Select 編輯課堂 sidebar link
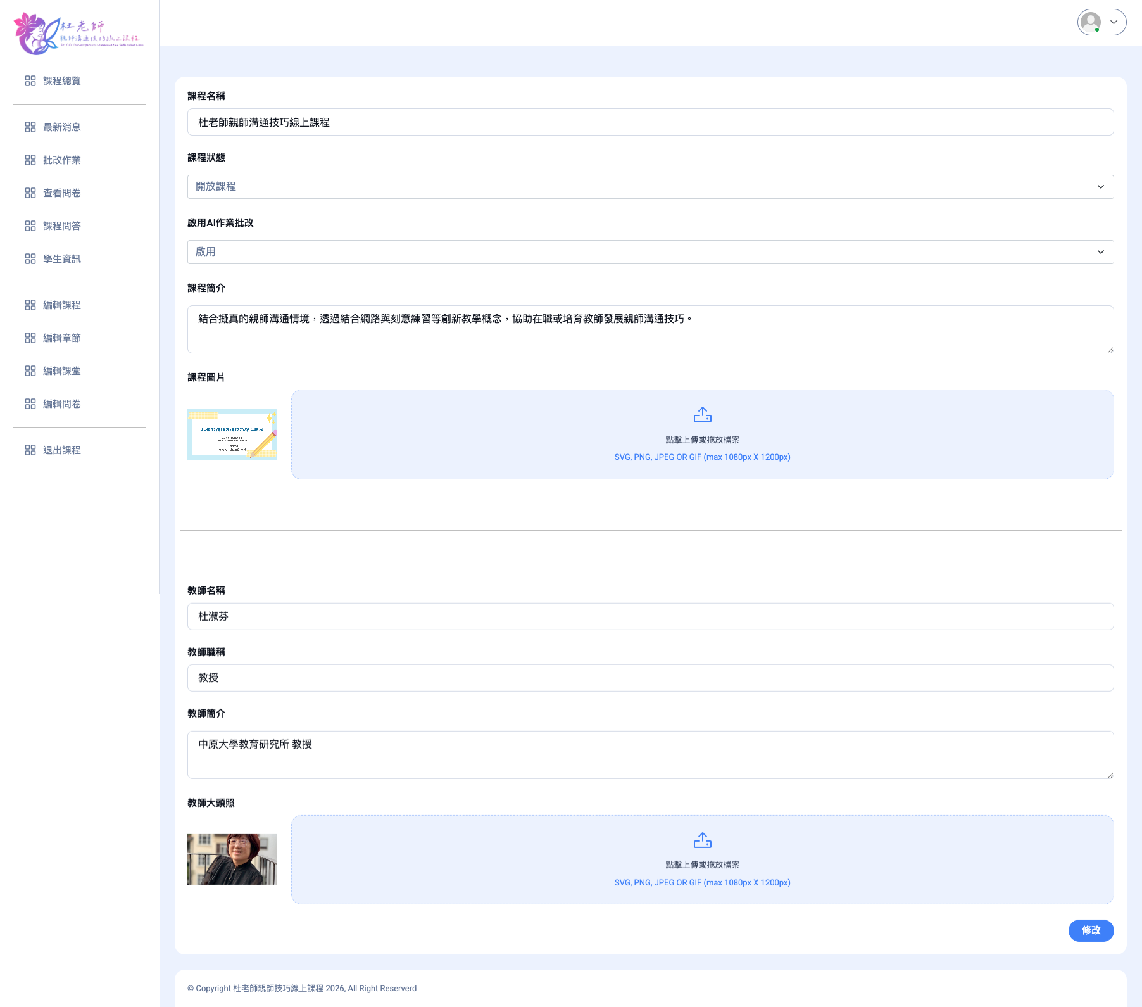Viewport: 1142px width, 1007px height. 61,371
